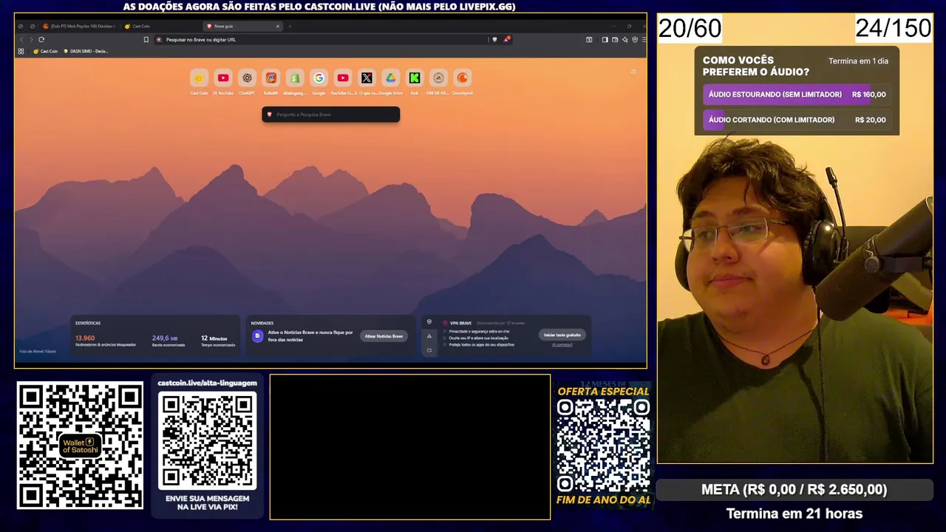Screen dimensions: 946x532
Task: Click the 249,6 MB bandwidth stat
Action: [x=168, y=341]
